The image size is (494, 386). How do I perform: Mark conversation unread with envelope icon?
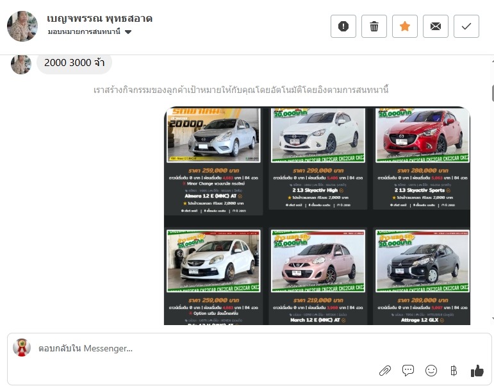coord(436,26)
